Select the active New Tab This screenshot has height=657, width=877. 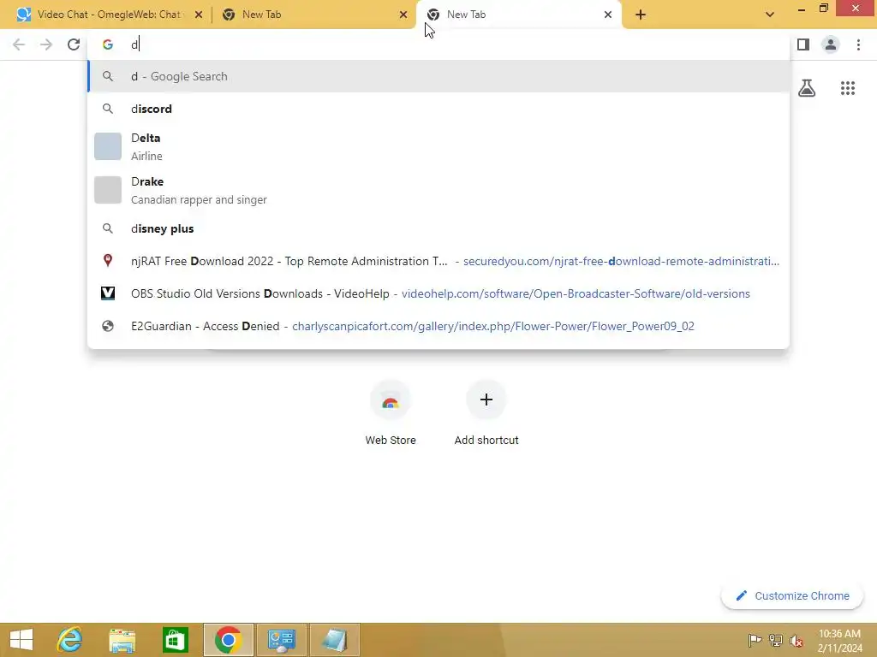tap(518, 15)
